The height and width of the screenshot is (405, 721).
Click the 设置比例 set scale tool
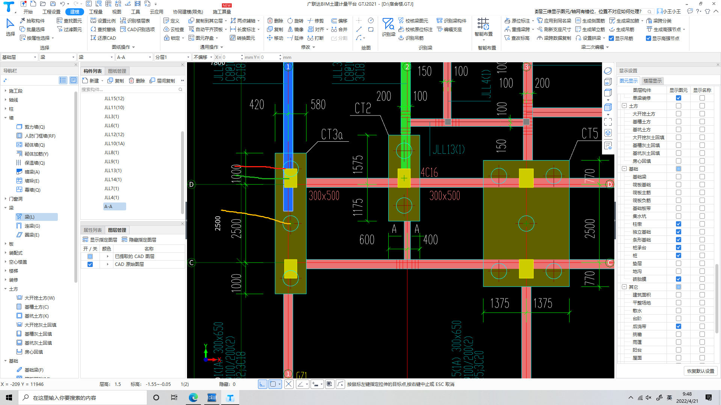(x=103, y=21)
